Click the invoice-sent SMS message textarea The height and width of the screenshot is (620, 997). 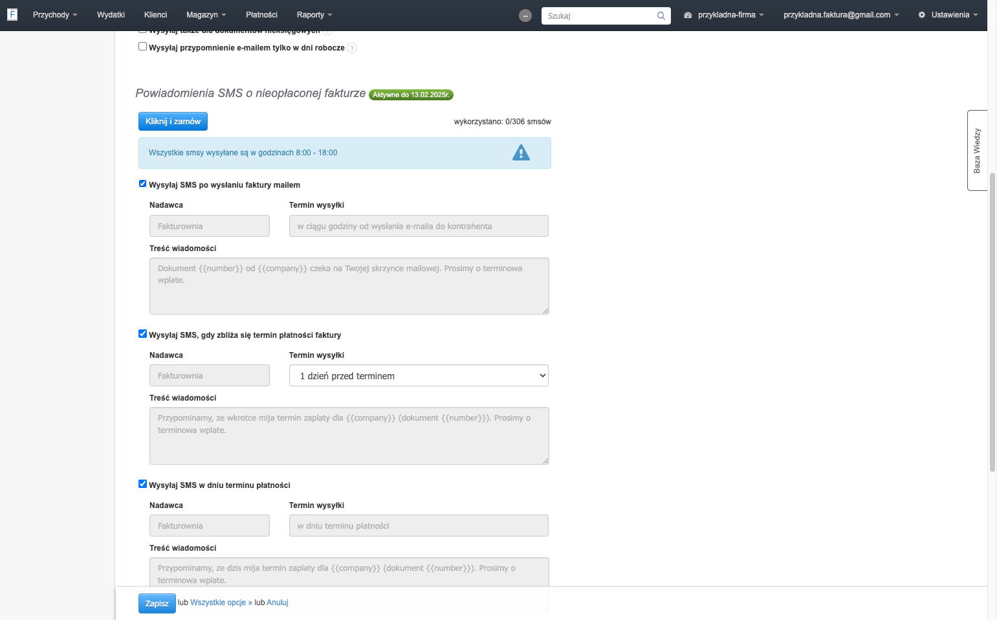pos(349,286)
